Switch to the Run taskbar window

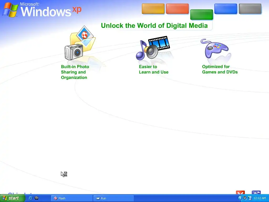point(113,198)
